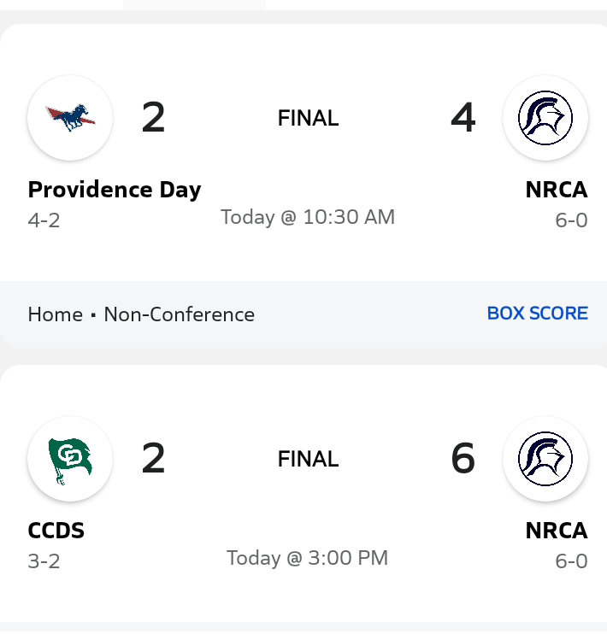Select NRCA team name in 3:00 PM game
The image size is (607, 634).
pos(557,531)
